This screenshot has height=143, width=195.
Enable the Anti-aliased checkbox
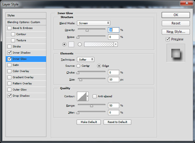(x=94, y=96)
